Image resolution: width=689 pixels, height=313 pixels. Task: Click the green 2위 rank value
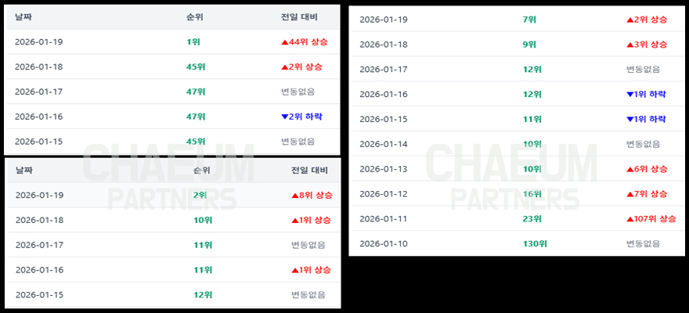200,195
